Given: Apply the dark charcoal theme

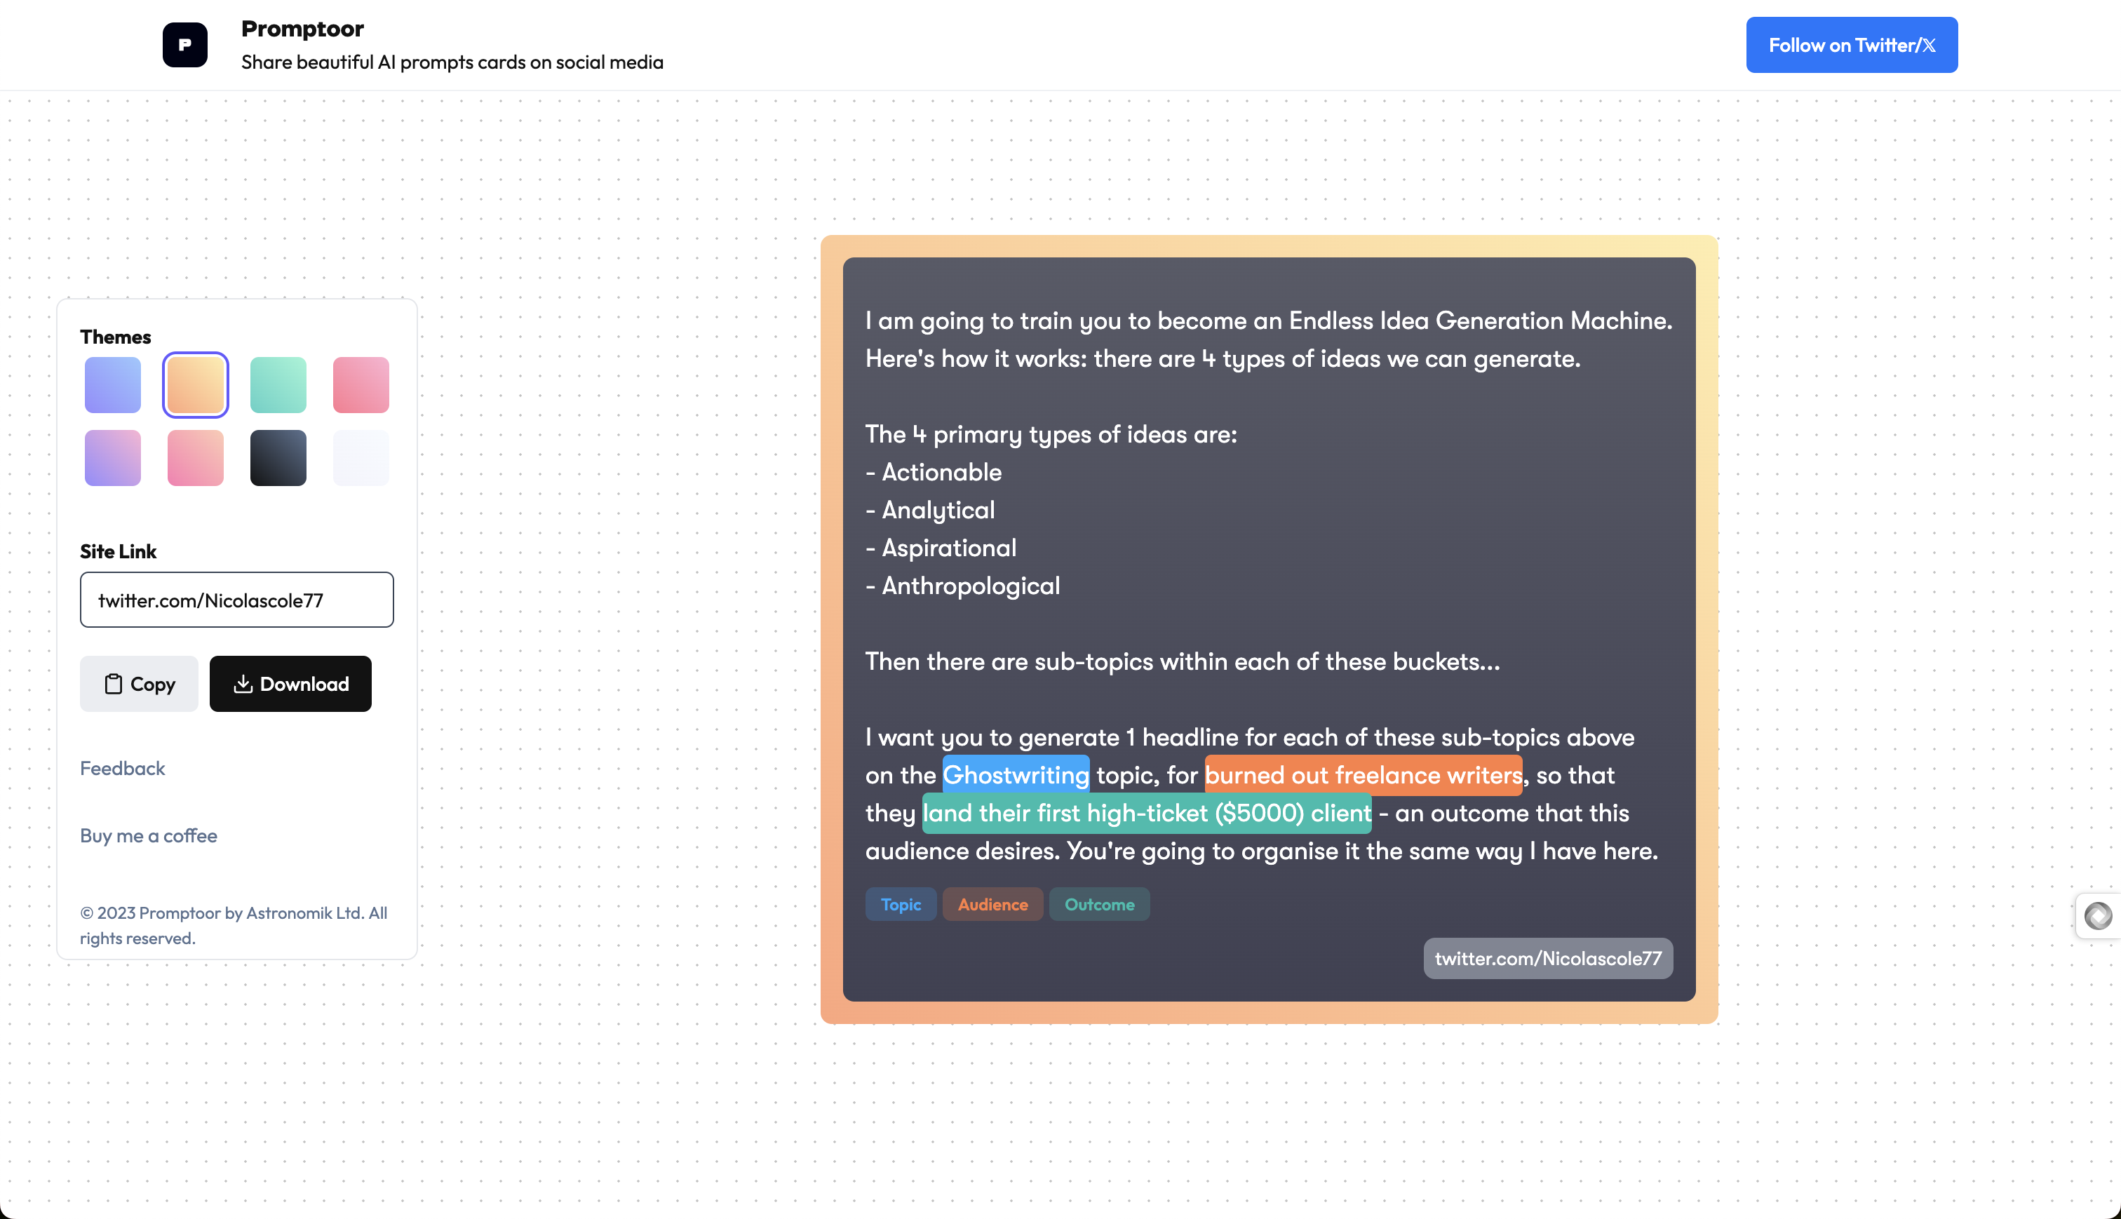Looking at the screenshot, I should tap(278, 458).
